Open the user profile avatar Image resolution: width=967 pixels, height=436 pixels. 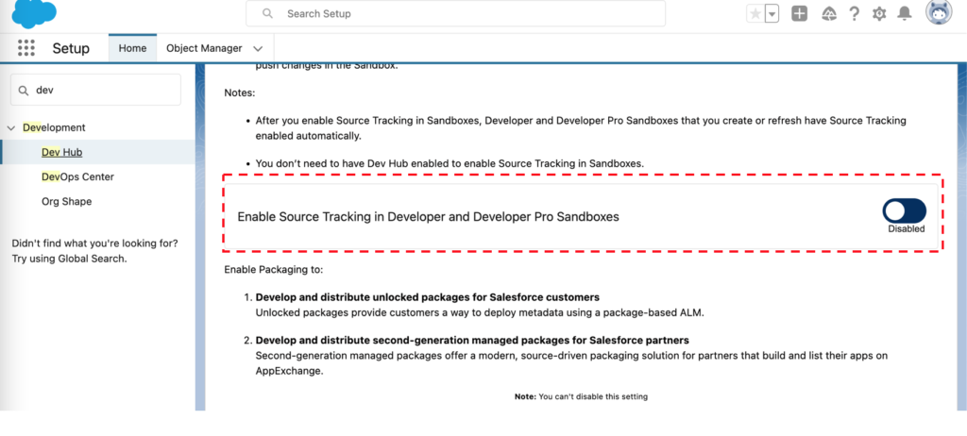pyautogui.click(x=939, y=11)
